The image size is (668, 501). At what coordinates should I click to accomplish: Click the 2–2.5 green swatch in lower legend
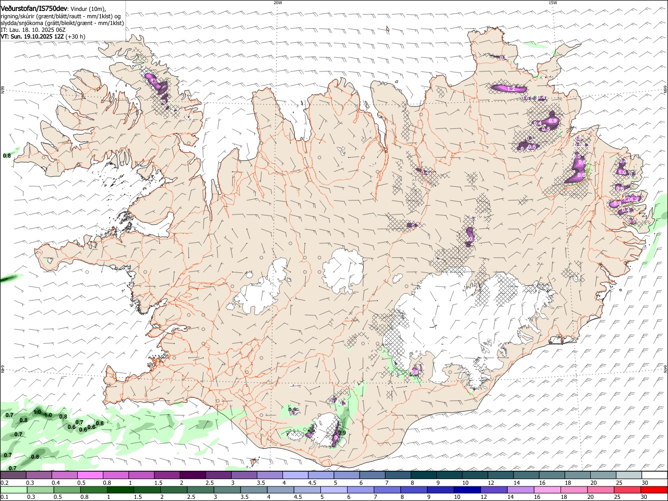coord(173,490)
